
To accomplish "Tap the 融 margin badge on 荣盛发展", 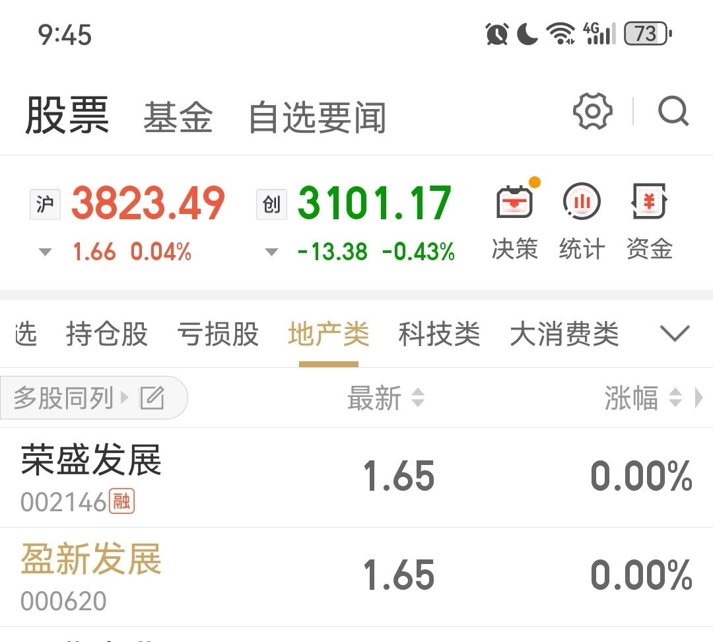I will [121, 501].
